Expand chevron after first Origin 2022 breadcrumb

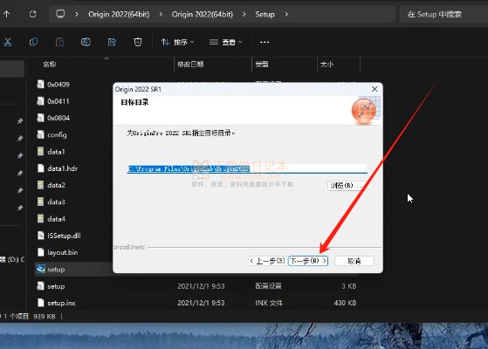pyautogui.click(x=161, y=14)
